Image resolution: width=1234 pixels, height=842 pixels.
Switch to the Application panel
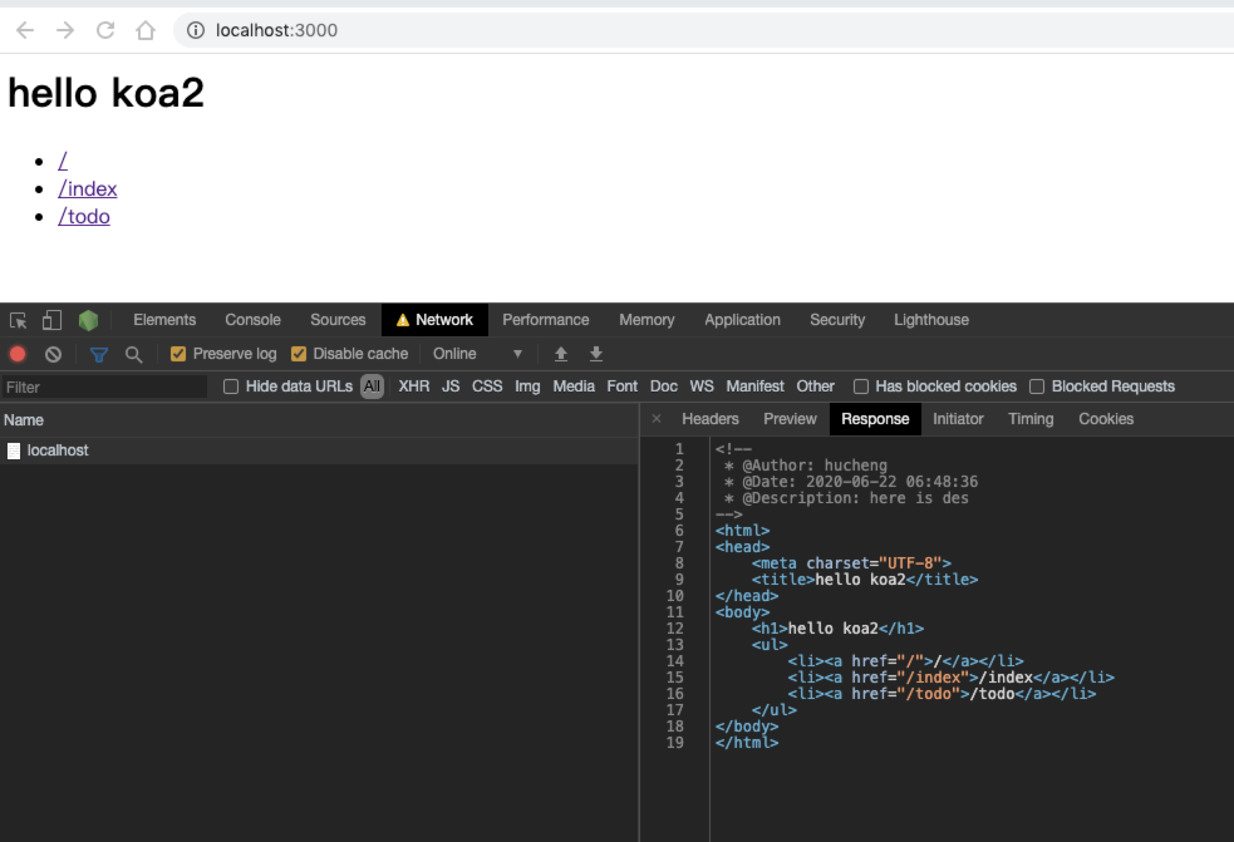click(x=743, y=320)
